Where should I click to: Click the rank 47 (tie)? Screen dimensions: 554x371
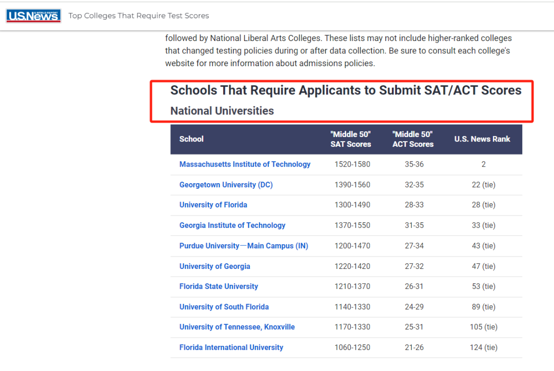coord(483,266)
